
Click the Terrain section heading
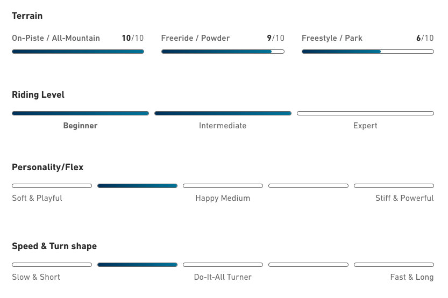pos(27,16)
